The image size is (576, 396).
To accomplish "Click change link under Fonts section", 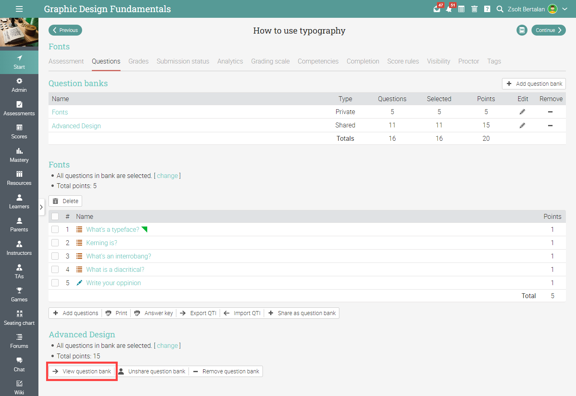I will [167, 176].
